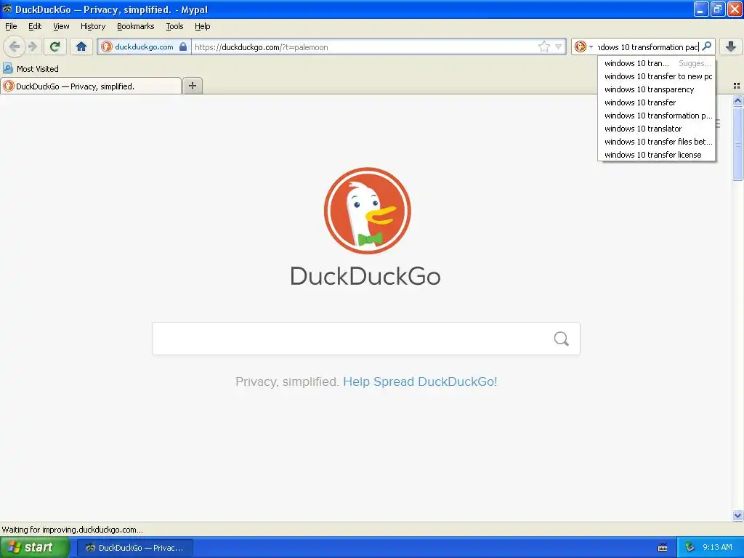Choose suggestion 'windows 10 transfer files bet...'
744x558 pixels.
click(x=657, y=142)
